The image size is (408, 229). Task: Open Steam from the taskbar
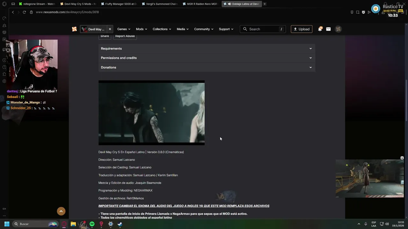coord(120,224)
